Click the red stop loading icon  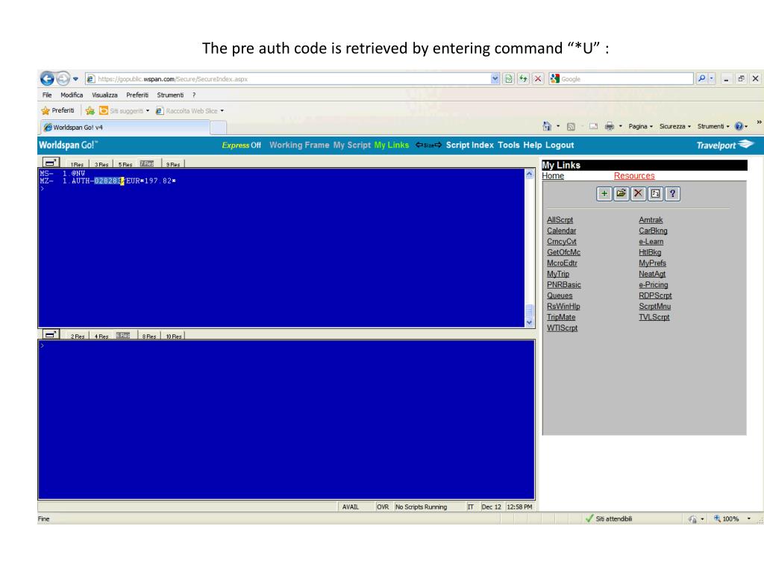pos(538,79)
